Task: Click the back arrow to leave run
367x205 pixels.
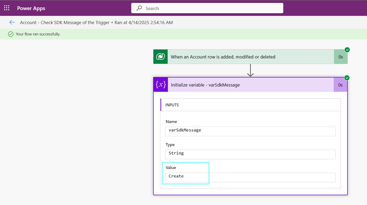Action: [x=12, y=22]
